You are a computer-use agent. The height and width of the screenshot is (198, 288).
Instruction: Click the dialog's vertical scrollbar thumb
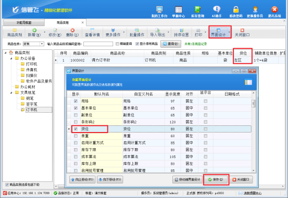pyautogui.click(x=253, y=103)
